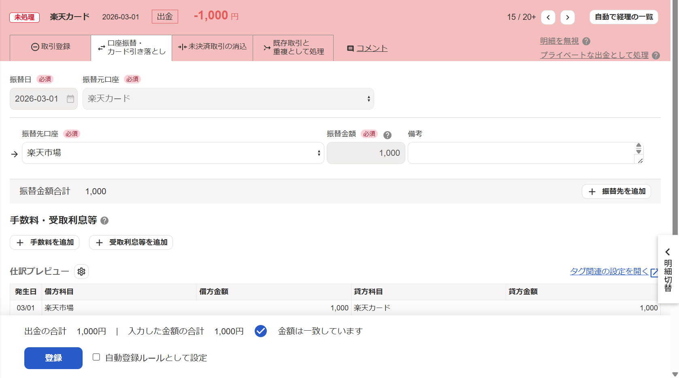Show help for 手数料・受取利息等

pyautogui.click(x=104, y=221)
